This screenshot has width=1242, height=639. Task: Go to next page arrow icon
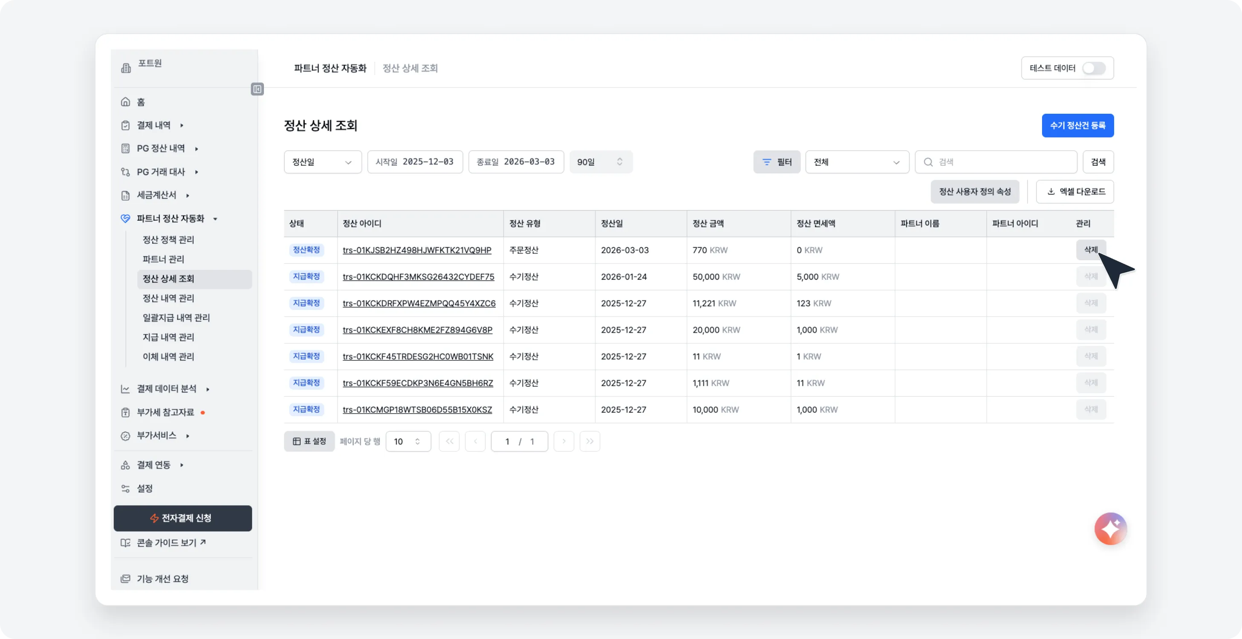564,441
